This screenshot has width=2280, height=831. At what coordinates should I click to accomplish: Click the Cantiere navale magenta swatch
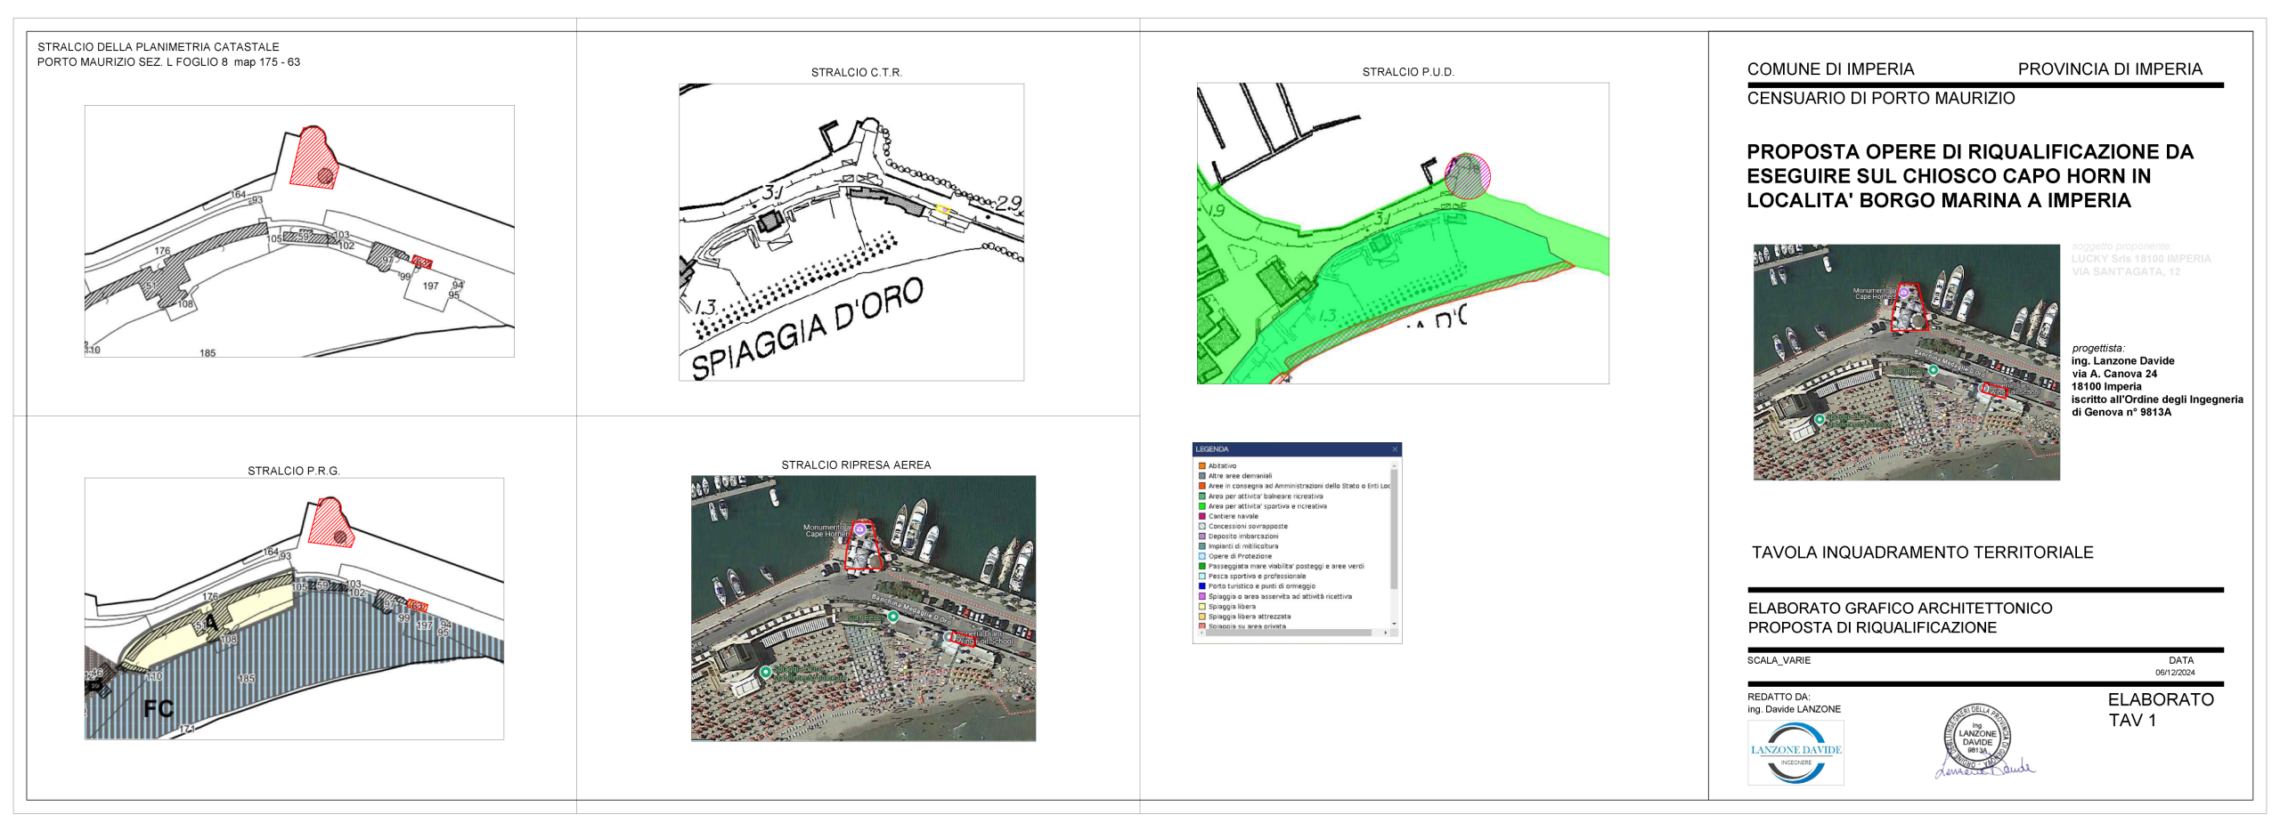pyautogui.click(x=1201, y=516)
